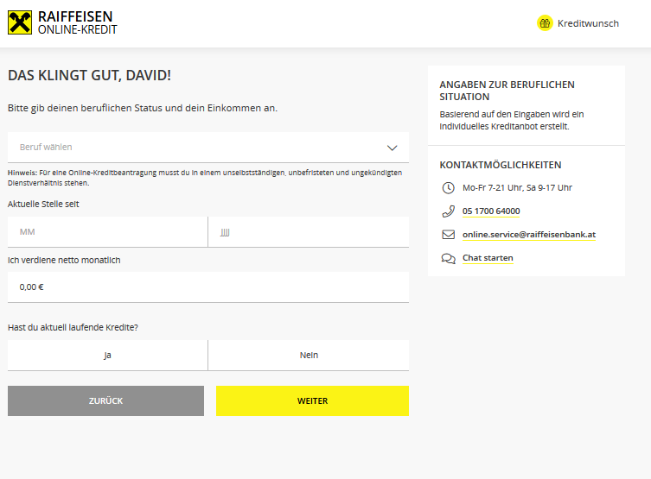Image resolution: width=651 pixels, height=479 pixels.
Task: Expand the profession list using the chevron arrow
Action: pyautogui.click(x=392, y=148)
